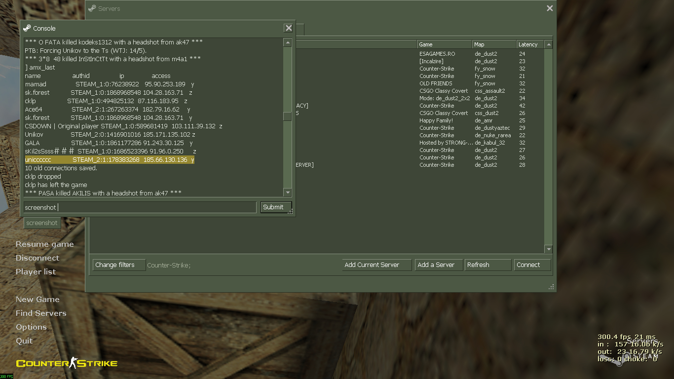
Task: Click the server list scroll up arrow
Action: pyautogui.click(x=548, y=44)
